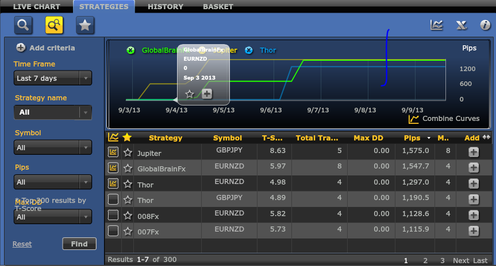This screenshot has width=496, height=266.
Task: Click the Combine Curves link
Action: click(x=451, y=119)
